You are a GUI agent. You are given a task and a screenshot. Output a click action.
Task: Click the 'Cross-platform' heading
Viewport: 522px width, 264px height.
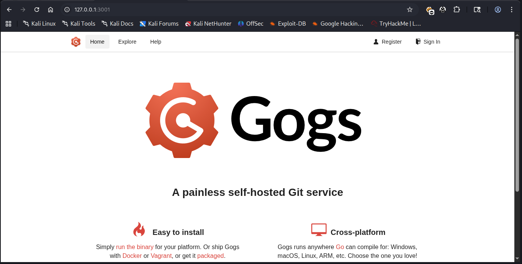pos(358,232)
